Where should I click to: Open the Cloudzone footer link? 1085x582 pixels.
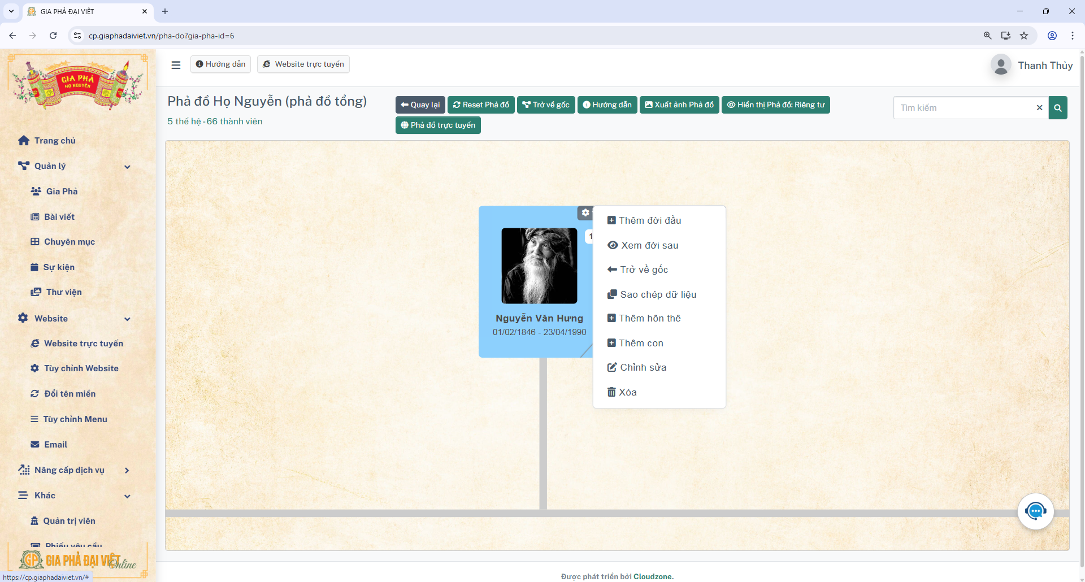click(653, 576)
